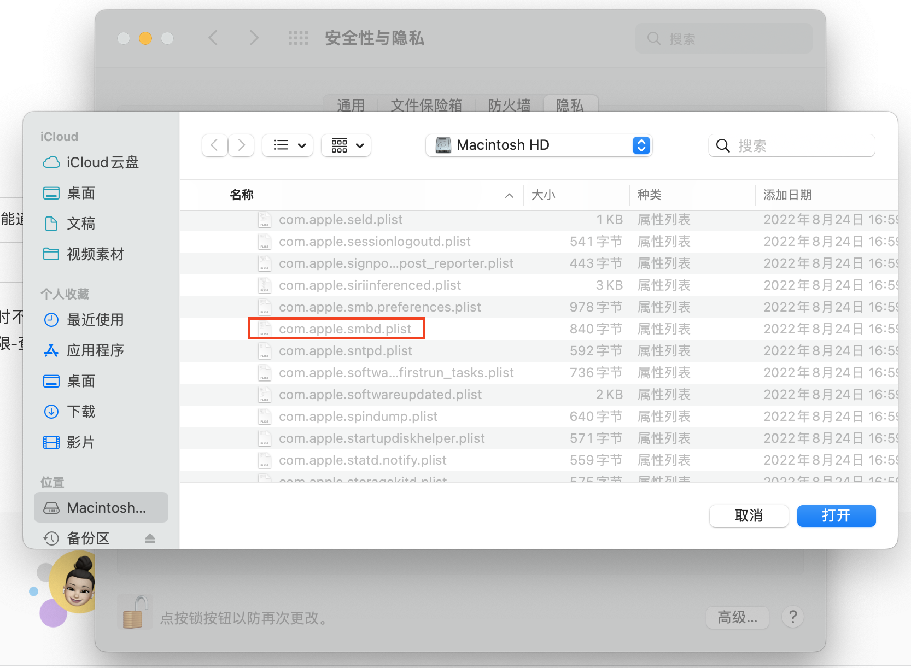This screenshot has height=668, width=911.
Task: Open the list view options dropdown
Action: click(288, 145)
